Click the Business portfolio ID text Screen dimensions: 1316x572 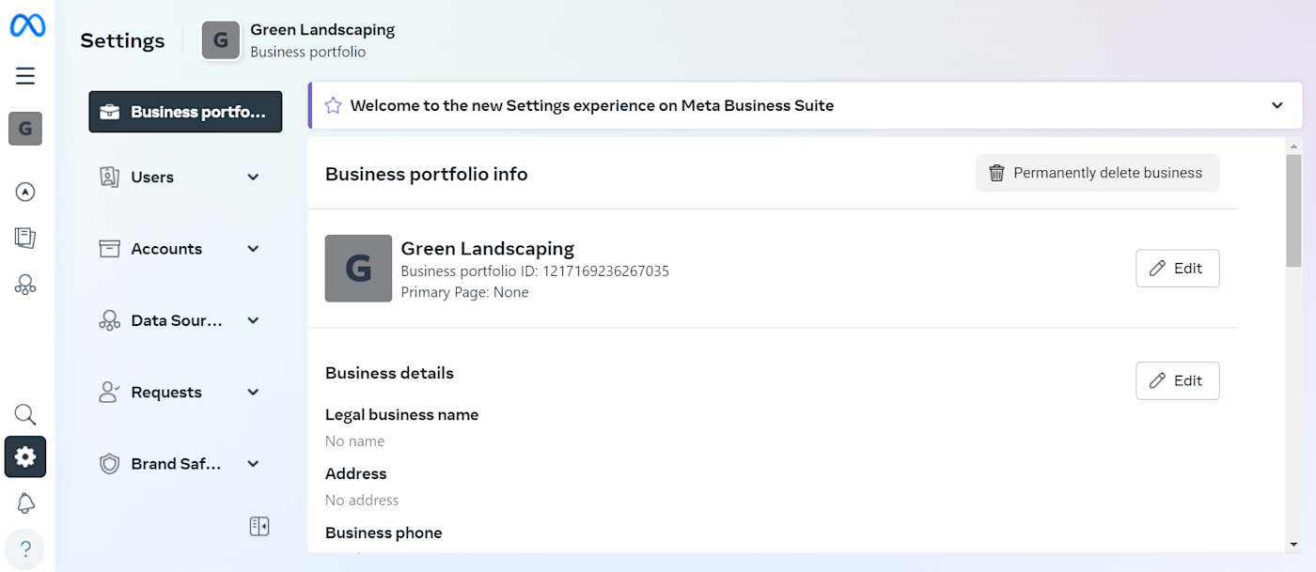click(x=535, y=271)
